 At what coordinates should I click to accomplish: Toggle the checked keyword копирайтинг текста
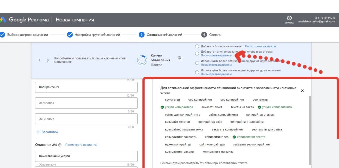[x=249, y=137]
